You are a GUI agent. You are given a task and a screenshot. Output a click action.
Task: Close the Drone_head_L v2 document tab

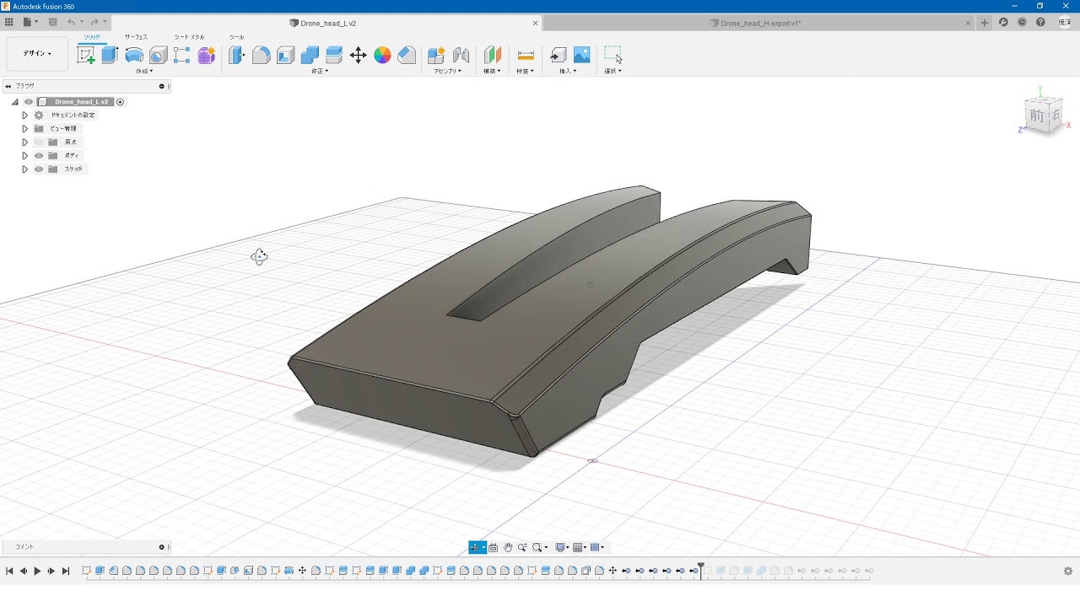[x=535, y=24]
